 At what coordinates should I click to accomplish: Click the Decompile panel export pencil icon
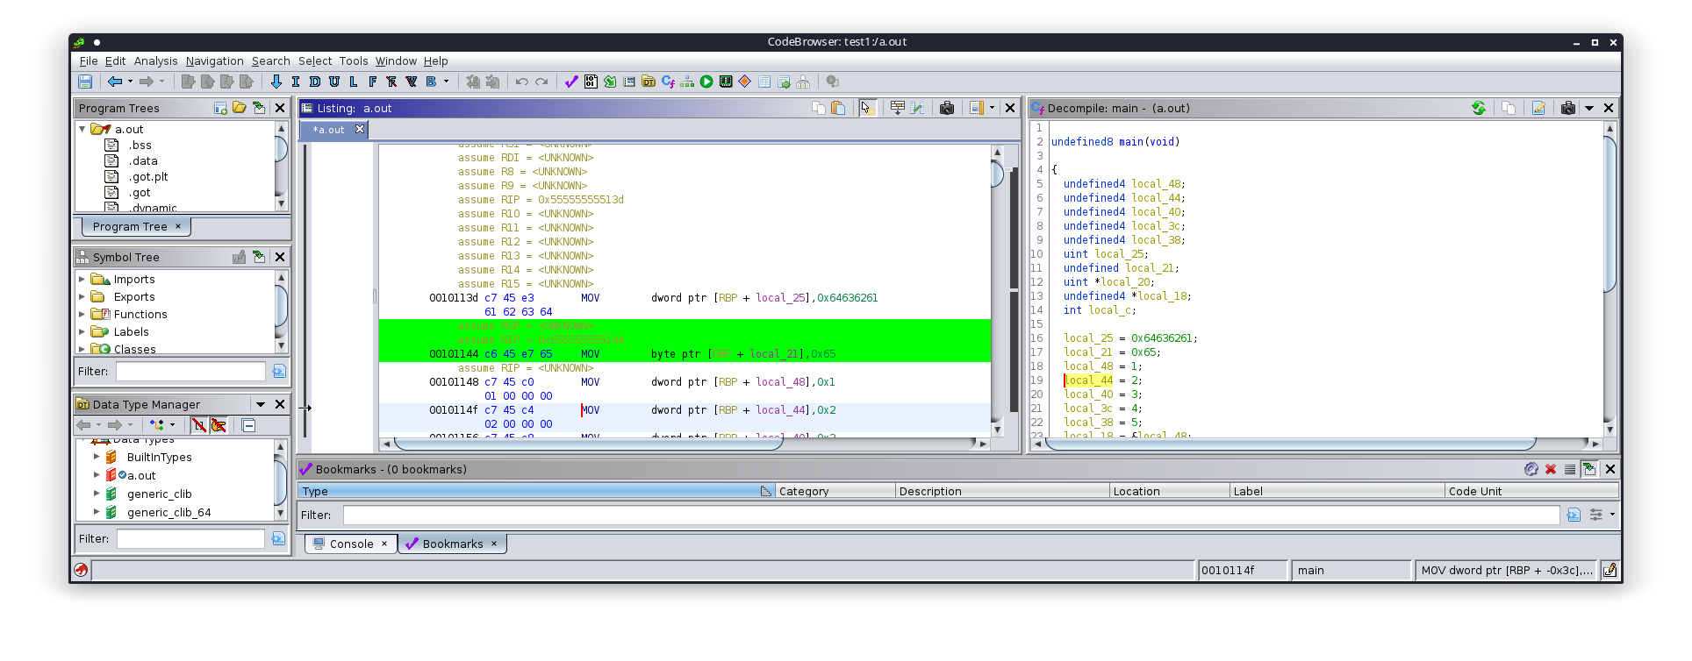(1538, 108)
